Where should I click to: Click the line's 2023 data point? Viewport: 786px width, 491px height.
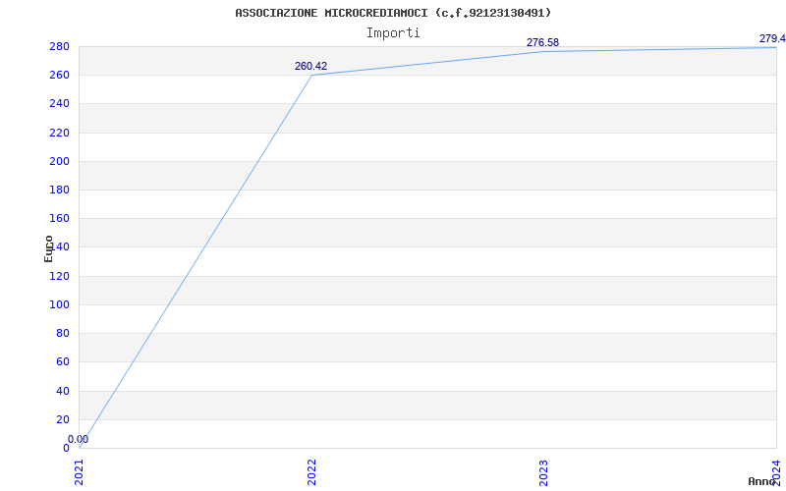point(544,52)
